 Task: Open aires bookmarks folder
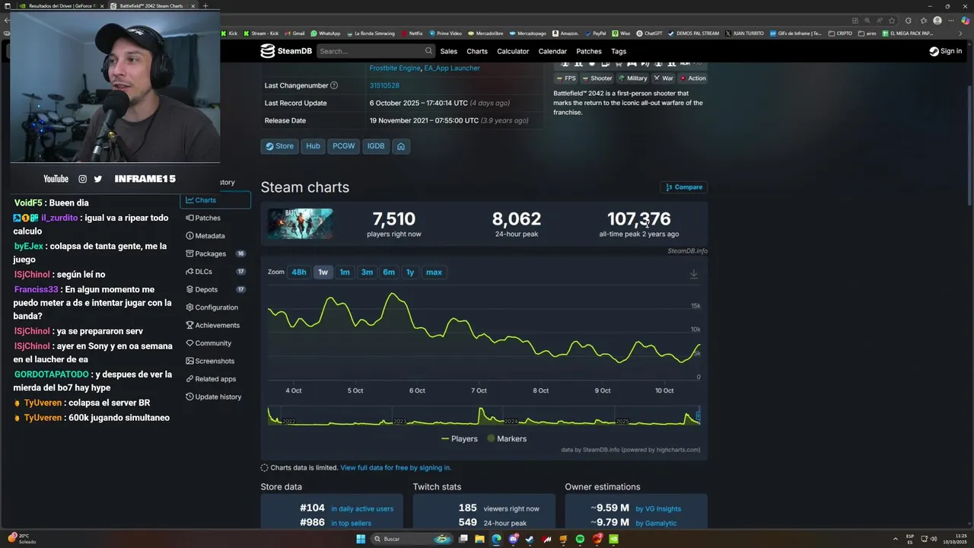[867, 33]
